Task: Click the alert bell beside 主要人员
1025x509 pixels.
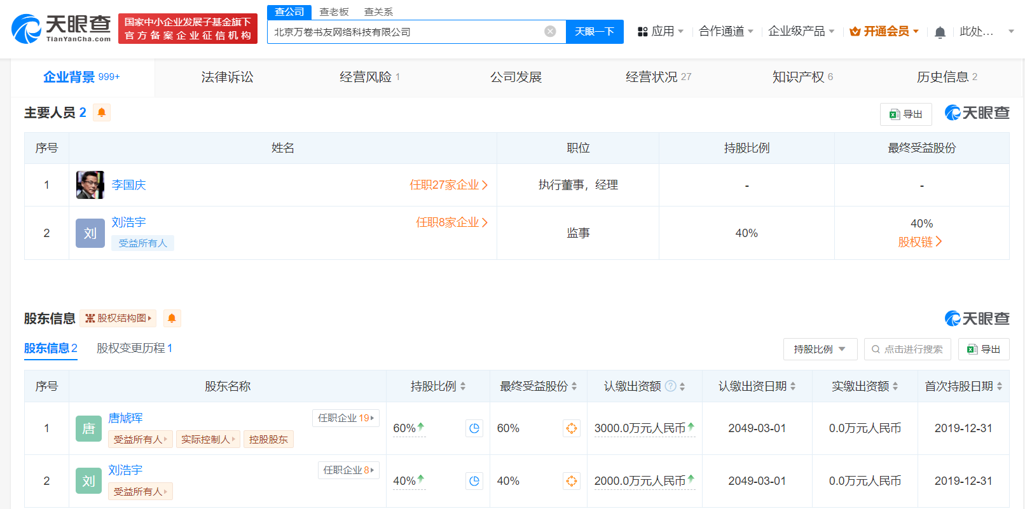Action: (x=102, y=112)
